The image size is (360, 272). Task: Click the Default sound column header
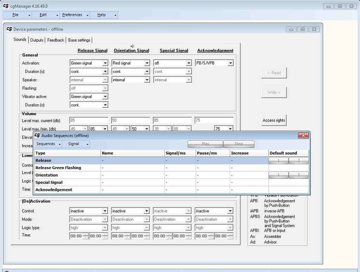pyautogui.click(x=289, y=153)
